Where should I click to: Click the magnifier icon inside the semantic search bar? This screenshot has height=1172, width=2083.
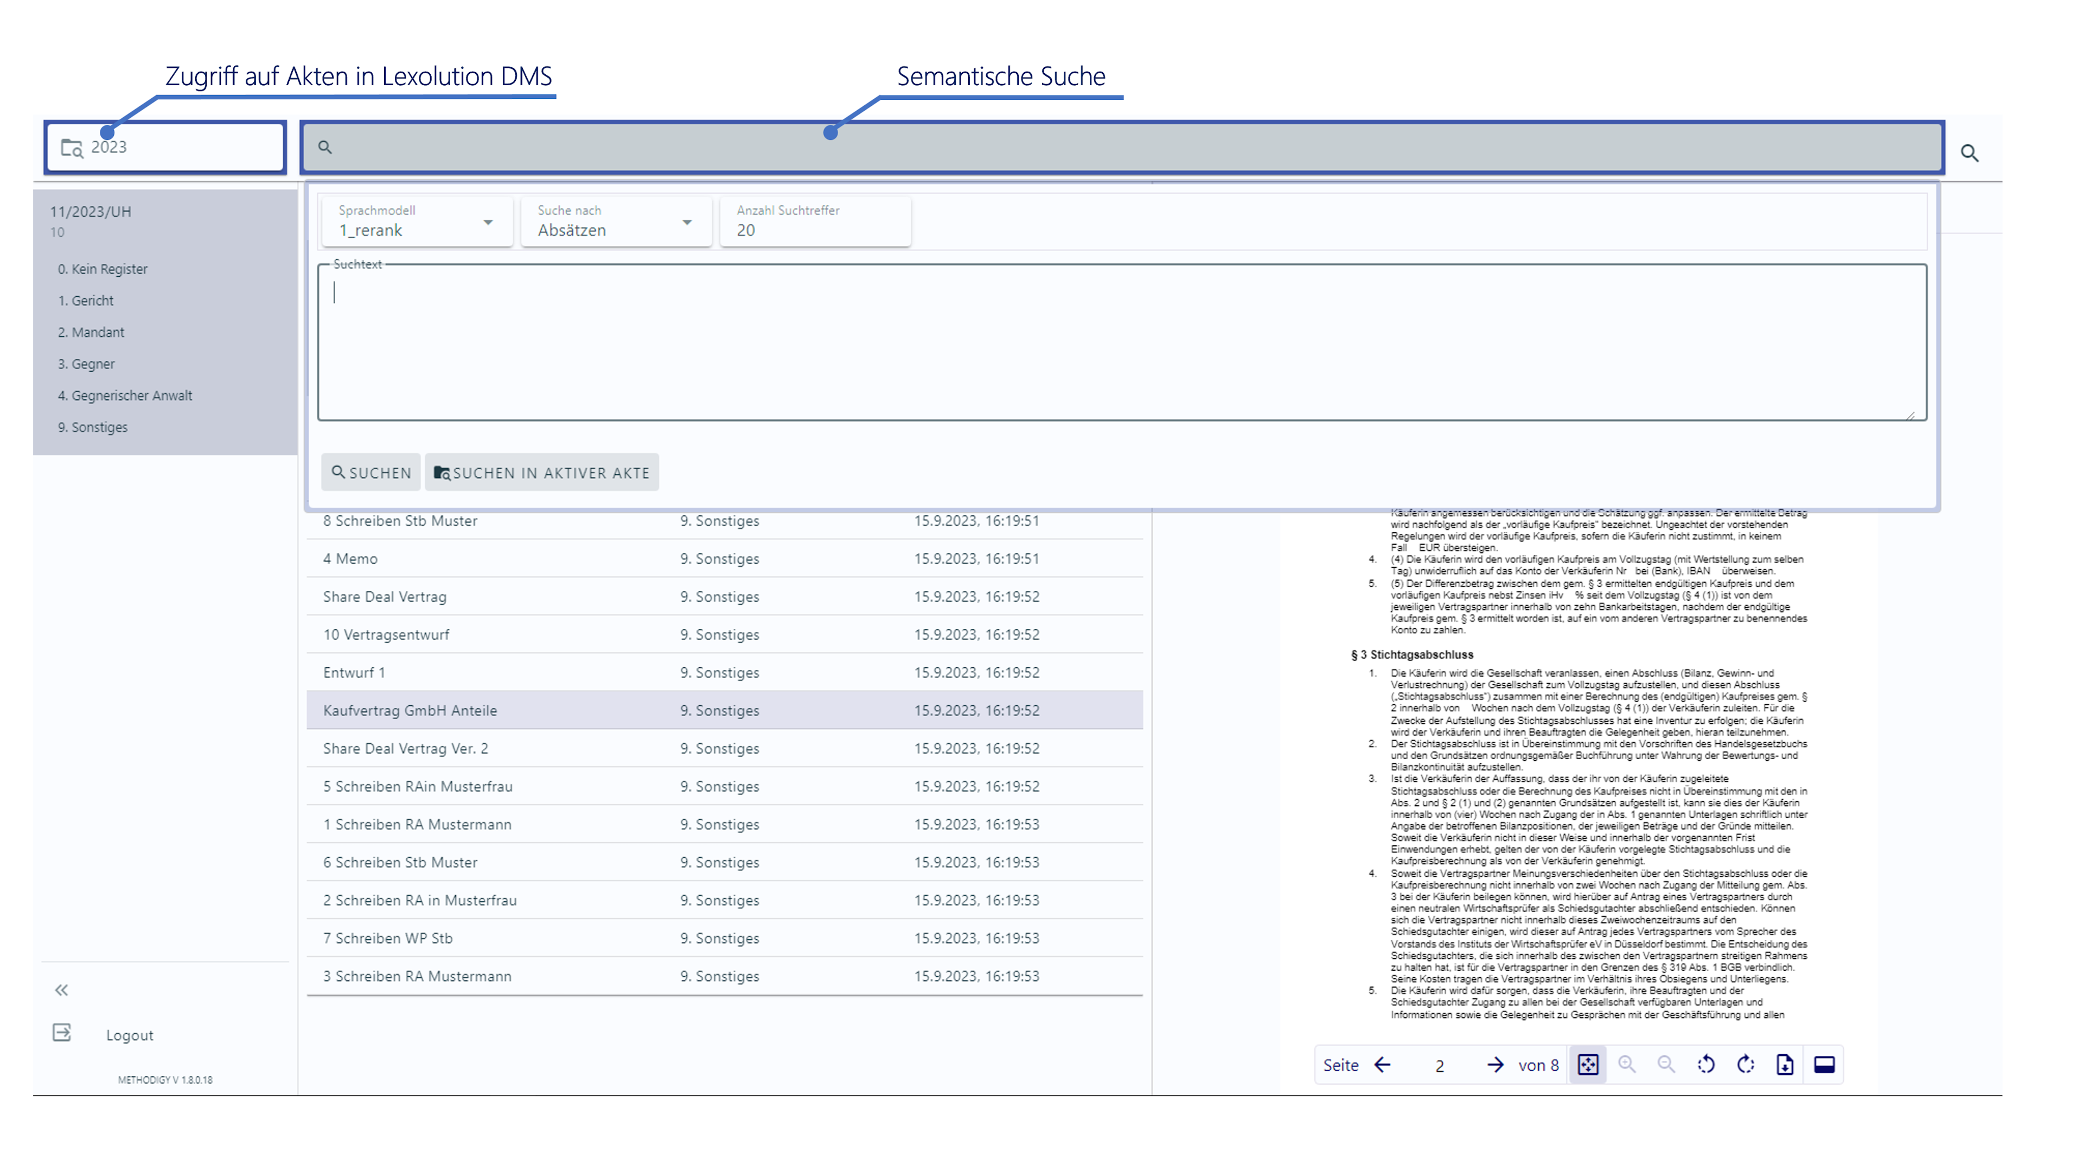(x=325, y=147)
